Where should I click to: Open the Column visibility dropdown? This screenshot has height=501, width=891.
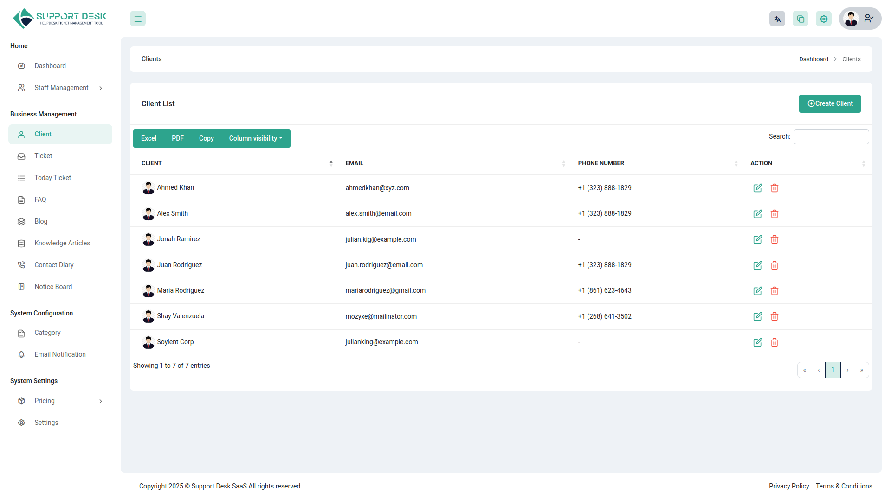[x=255, y=138]
